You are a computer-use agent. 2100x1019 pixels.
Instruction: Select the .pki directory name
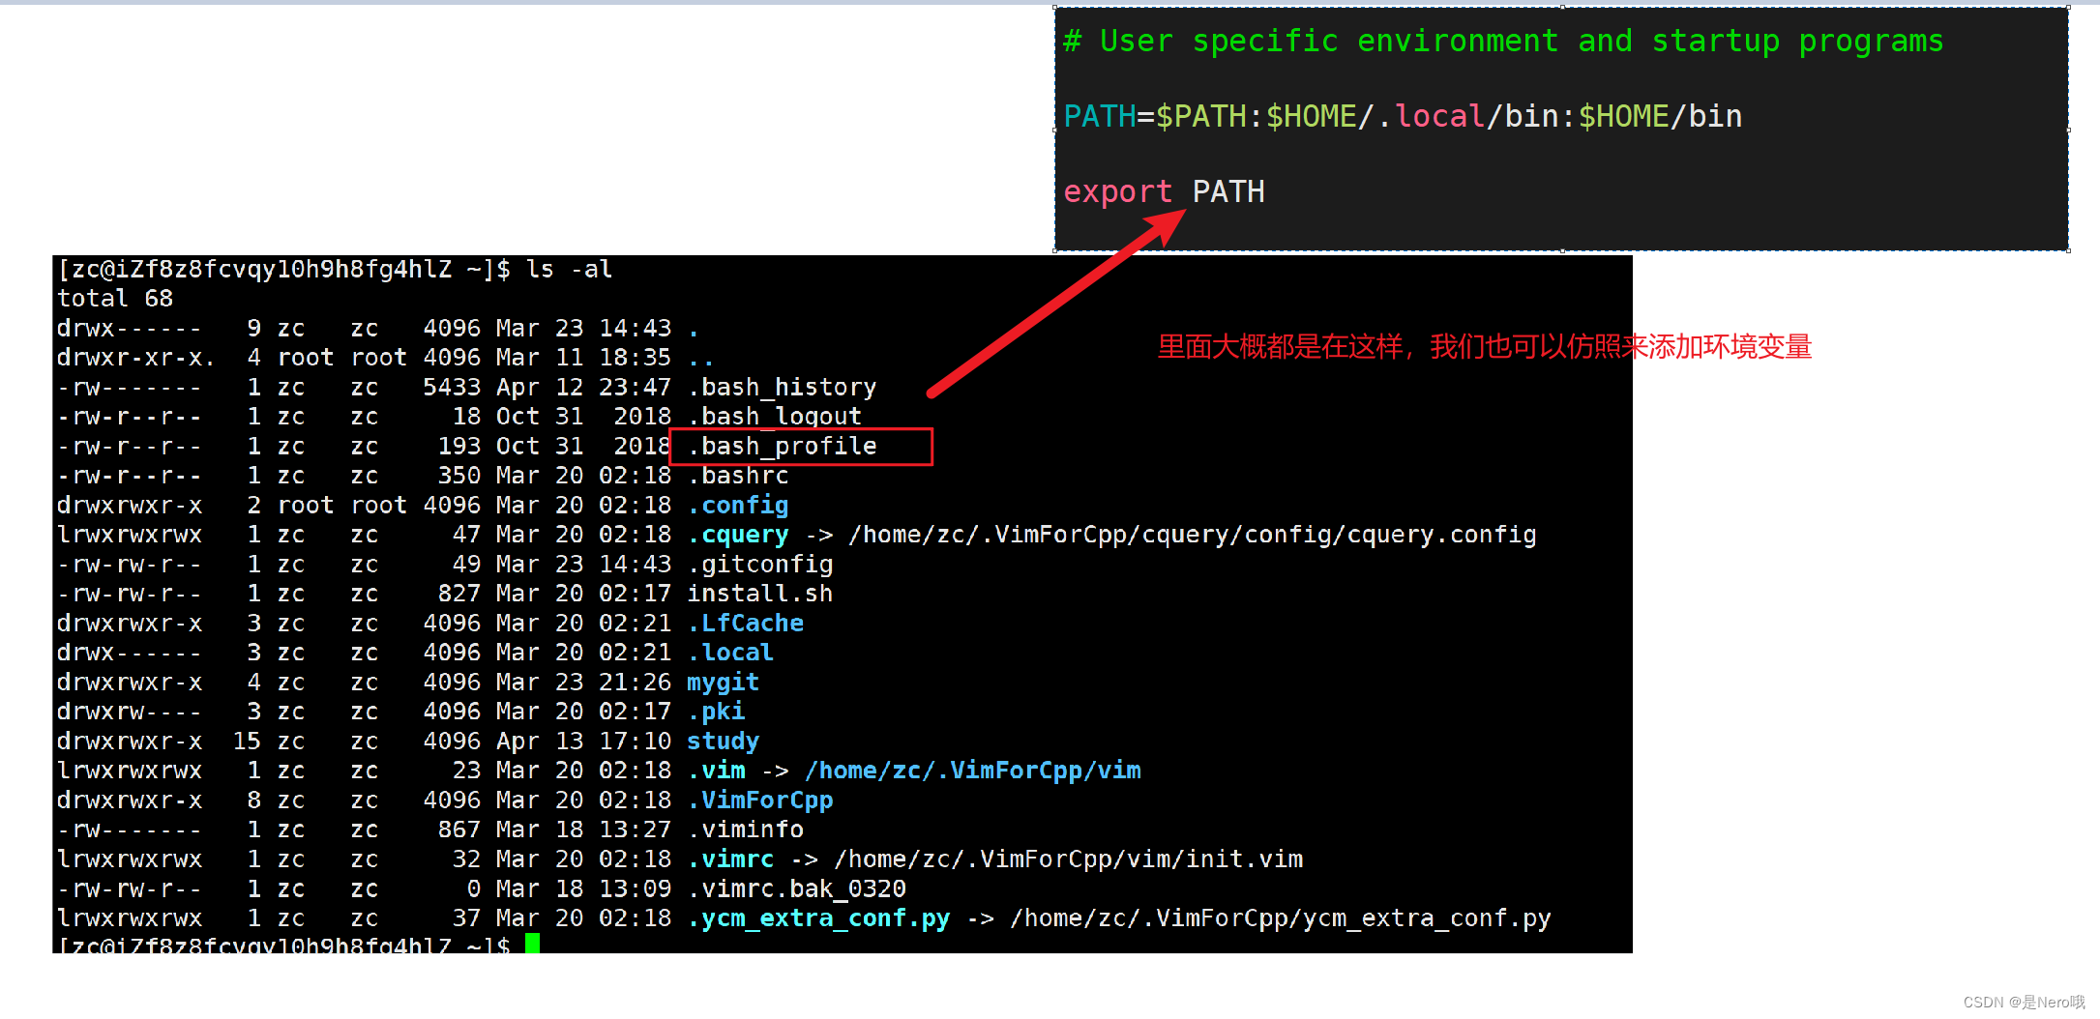coord(716,712)
